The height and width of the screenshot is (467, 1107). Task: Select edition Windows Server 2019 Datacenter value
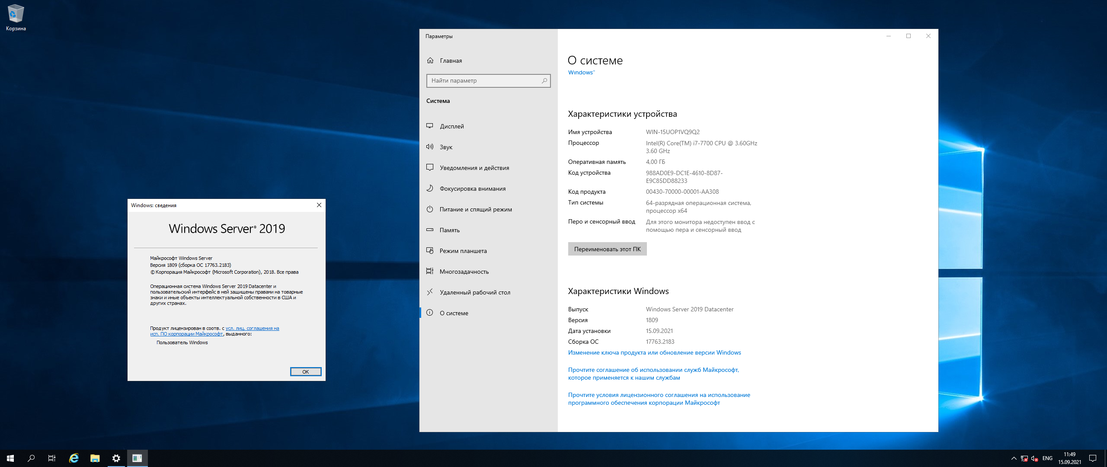tap(689, 309)
